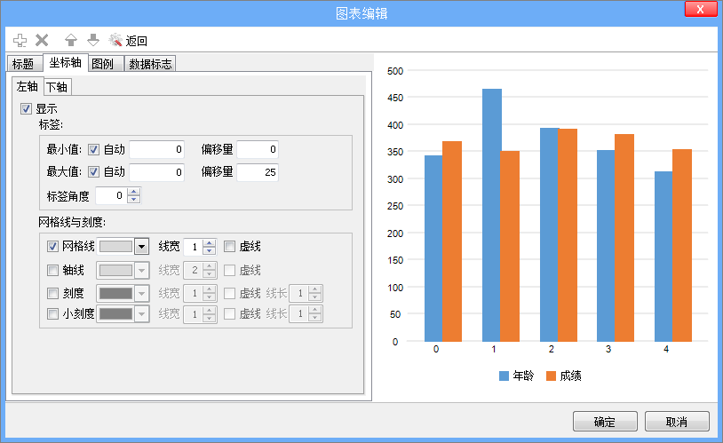Click the 刻度 线宽 spinner field
Image resolution: width=723 pixels, height=443 pixels.
(x=200, y=293)
